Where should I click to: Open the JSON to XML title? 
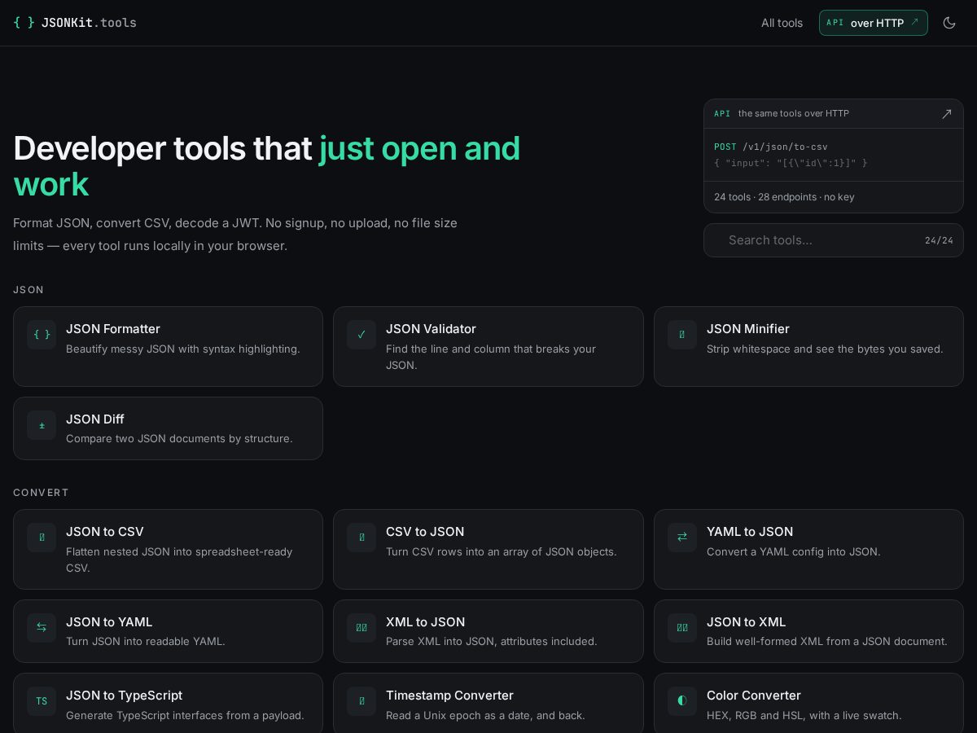(747, 622)
